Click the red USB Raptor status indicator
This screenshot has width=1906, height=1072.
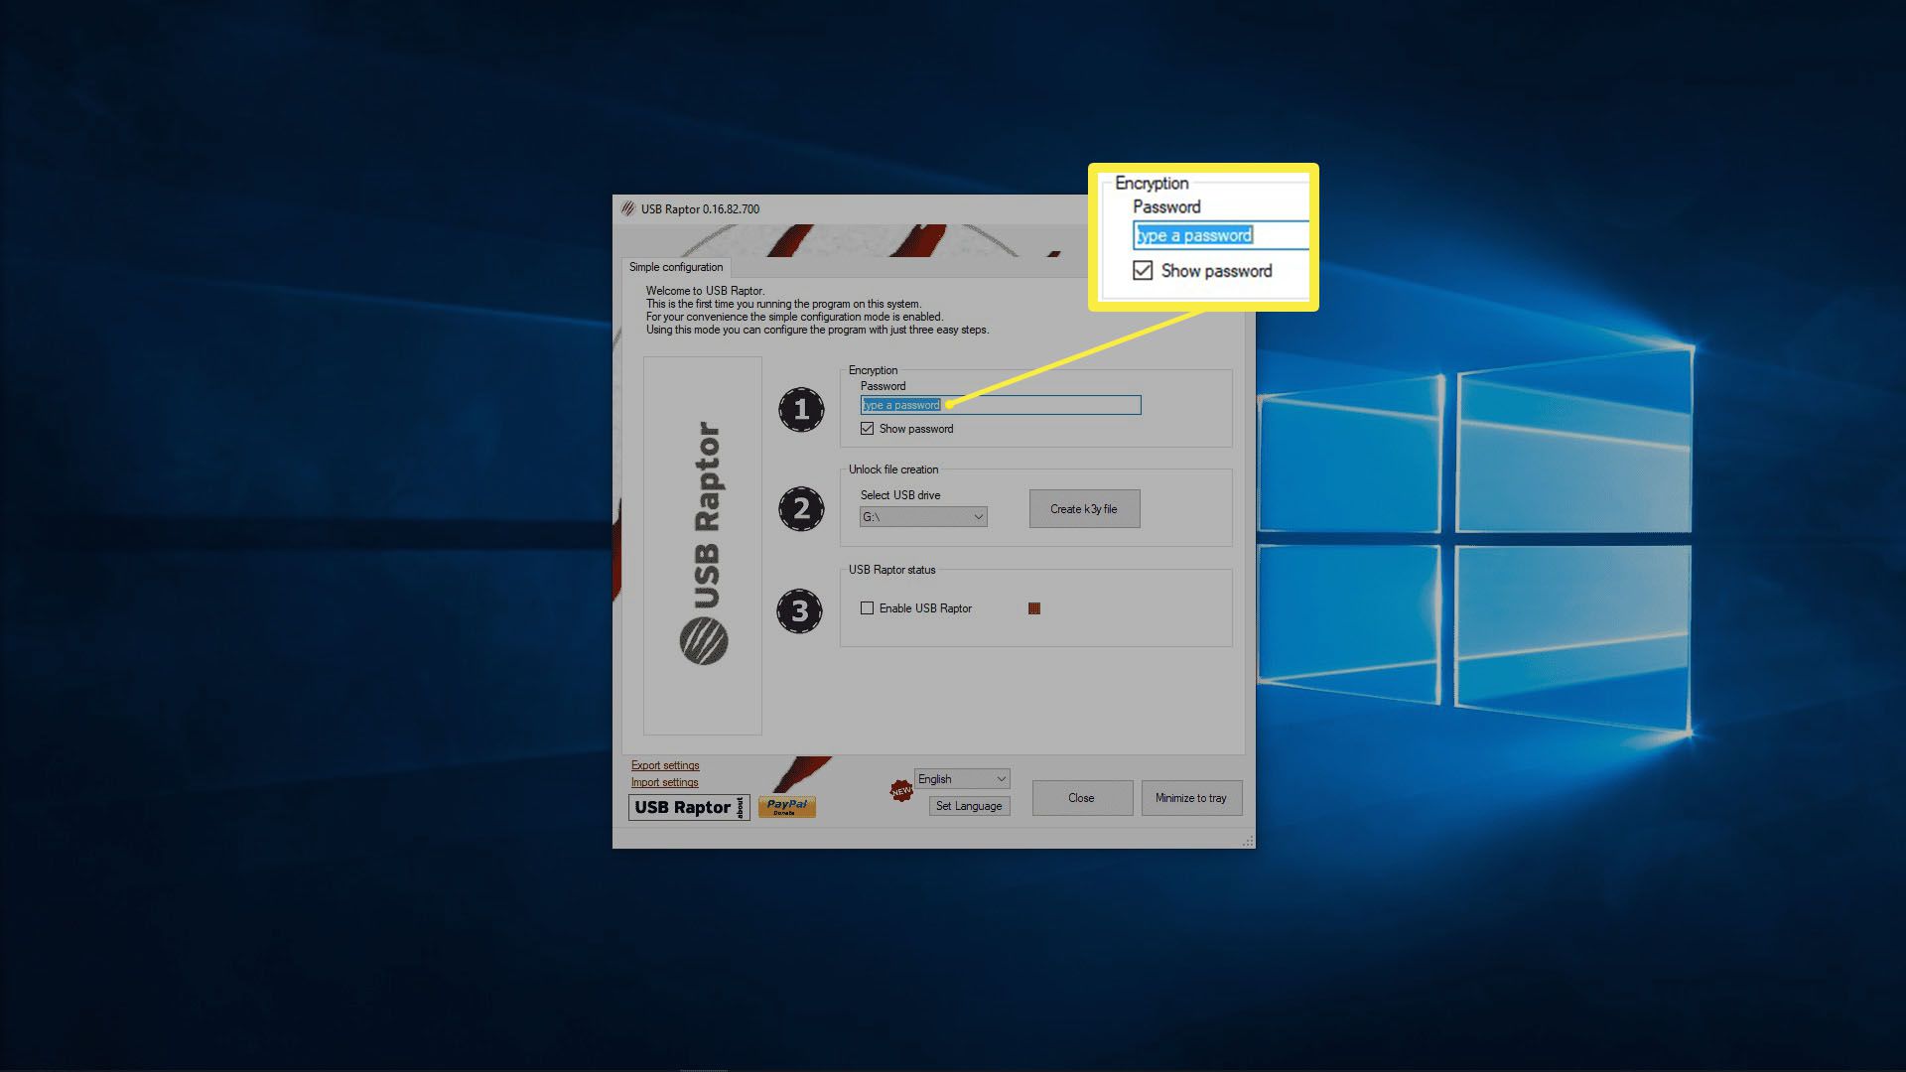point(1034,608)
